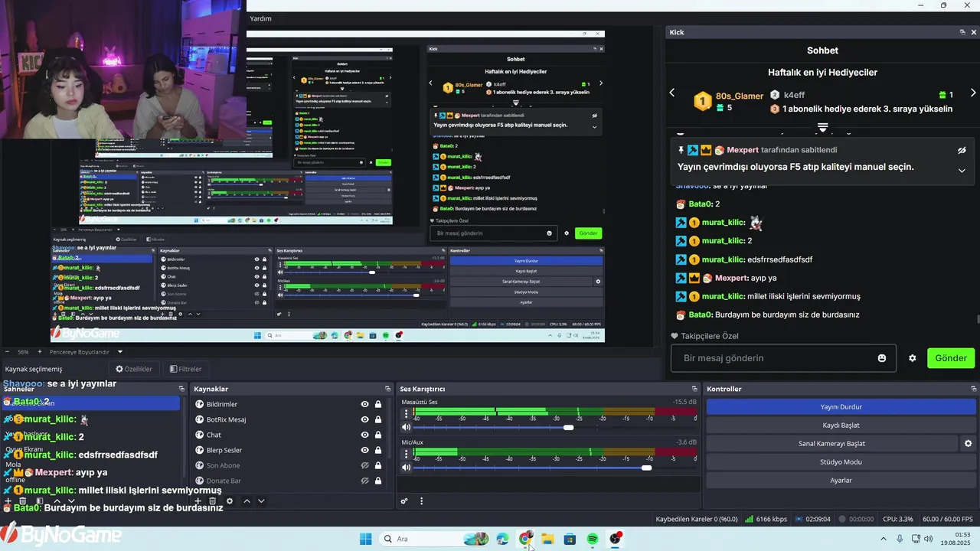The width and height of the screenshot is (980, 551).
Task: Move source up with arrow in Kaynaklar
Action: tap(247, 501)
